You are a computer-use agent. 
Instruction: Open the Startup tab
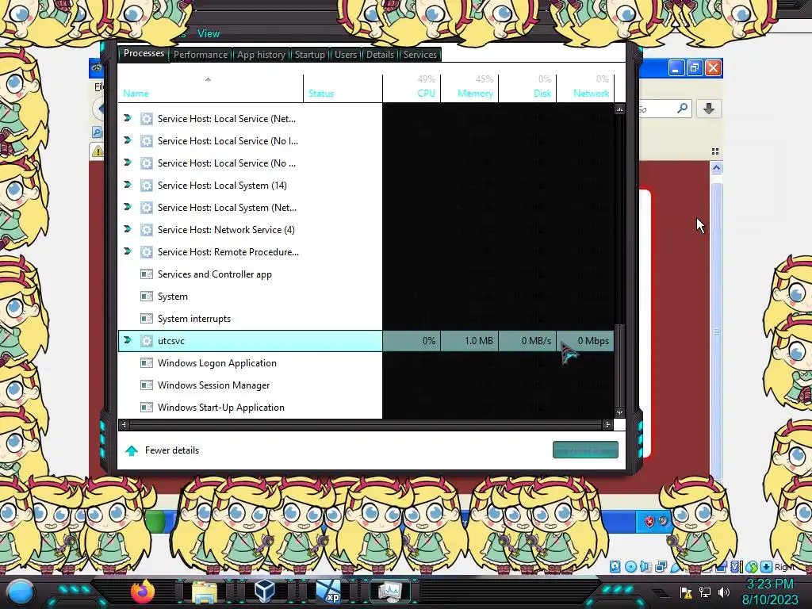310,55
